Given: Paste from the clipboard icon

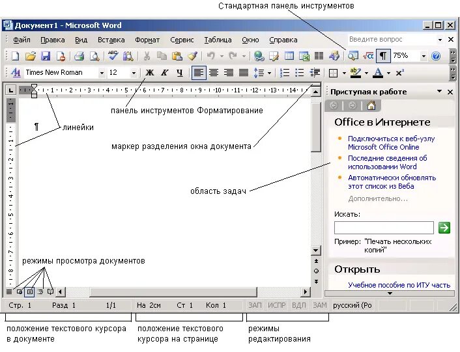Looking at the screenshot, I should [177, 56].
